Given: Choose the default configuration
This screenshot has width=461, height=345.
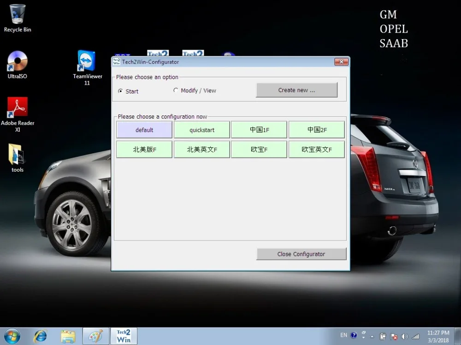Looking at the screenshot, I should pyautogui.click(x=144, y=130).
